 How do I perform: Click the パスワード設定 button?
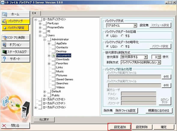[x=160, y=46]
